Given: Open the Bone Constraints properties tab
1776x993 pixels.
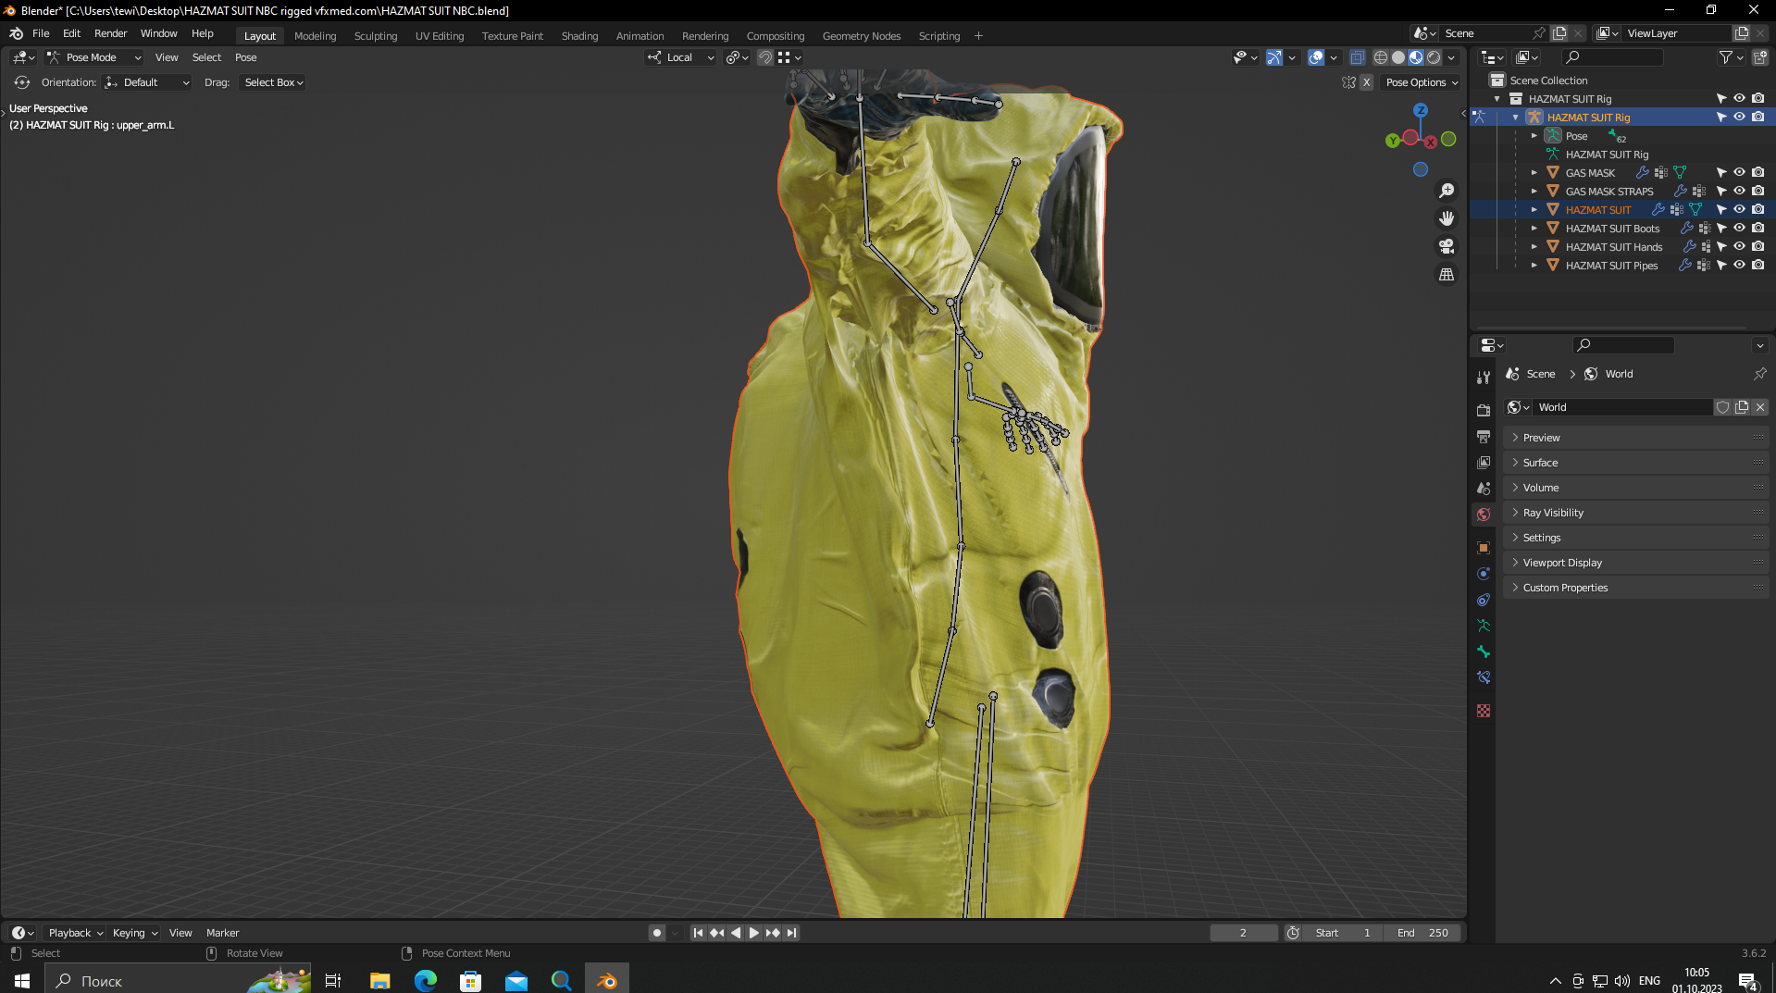Looking at the screenshot, I should pyautogui.click(x=1484, y=677).
